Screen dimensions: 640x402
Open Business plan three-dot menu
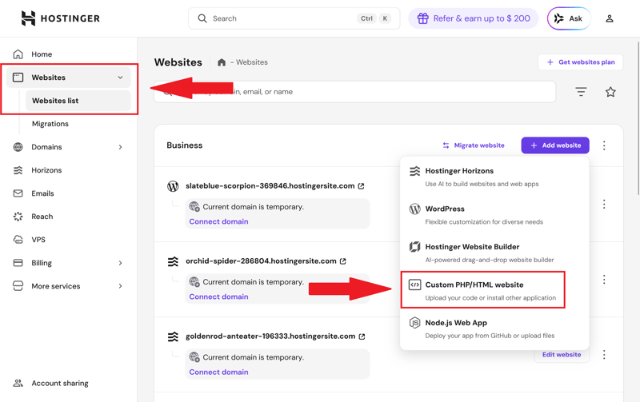point(604,145)
